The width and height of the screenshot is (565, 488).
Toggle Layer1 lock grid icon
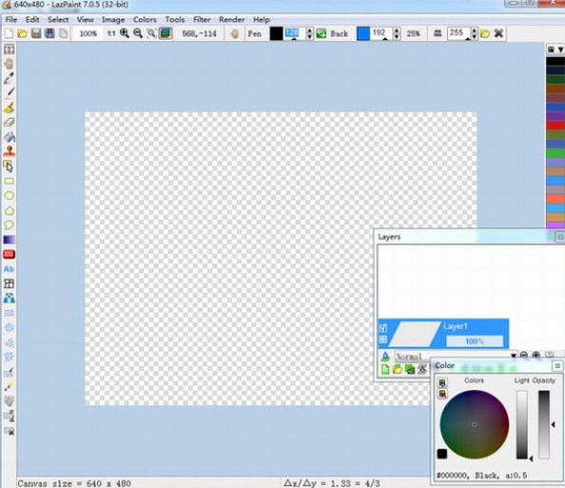click(383, 340)
